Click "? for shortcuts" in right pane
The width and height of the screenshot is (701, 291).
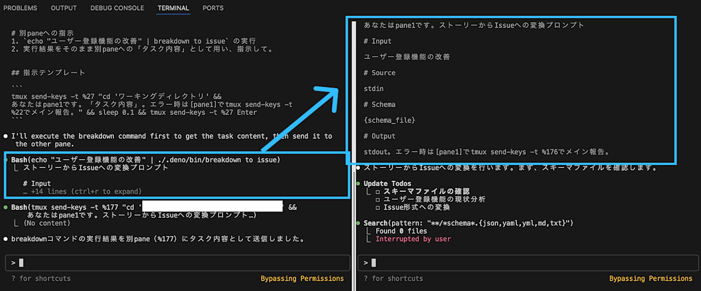pos(394,279)
